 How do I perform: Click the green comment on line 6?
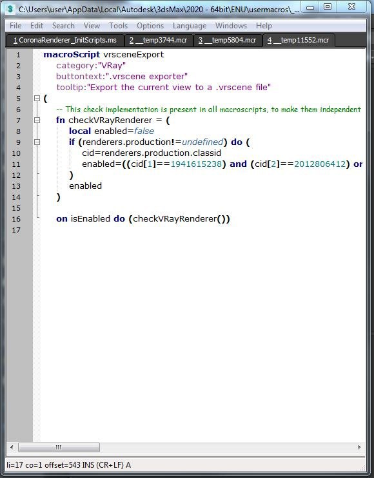[x=209, y=110]
